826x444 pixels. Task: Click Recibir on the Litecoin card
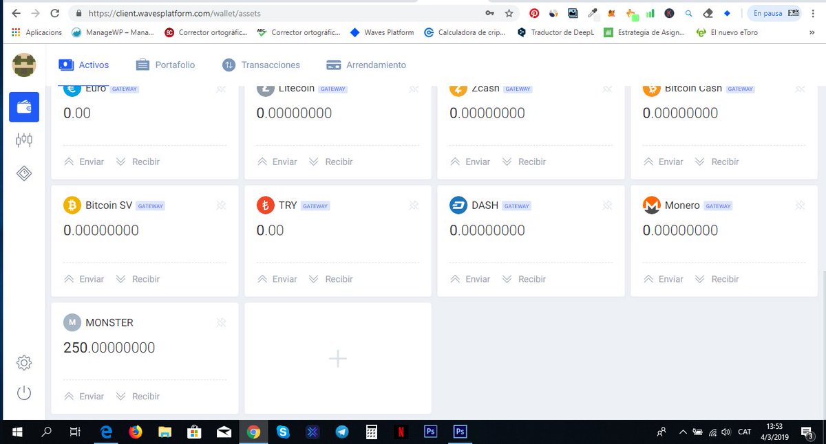[x=330, y=162]
